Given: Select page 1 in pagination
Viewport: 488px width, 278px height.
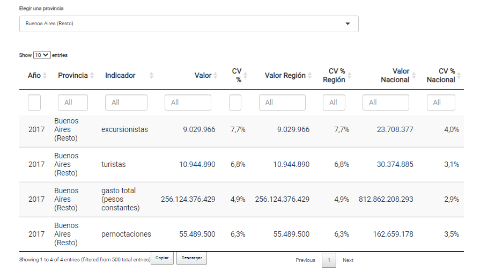Looking at the screenshot, I should tap(329, 260).
